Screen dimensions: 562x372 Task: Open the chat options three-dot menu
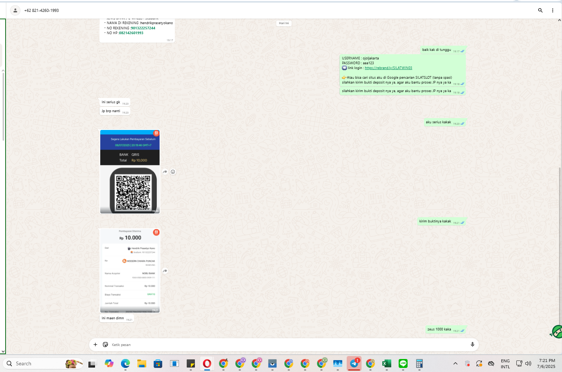click(553, 10)
